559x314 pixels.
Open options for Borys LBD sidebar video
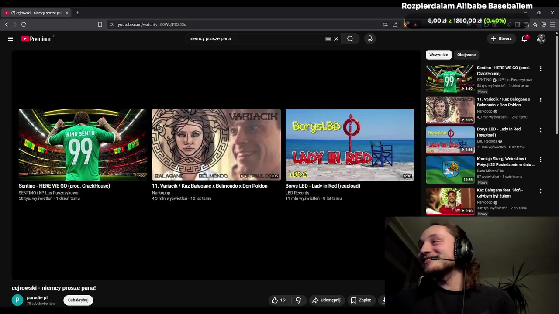click(541, 130)
